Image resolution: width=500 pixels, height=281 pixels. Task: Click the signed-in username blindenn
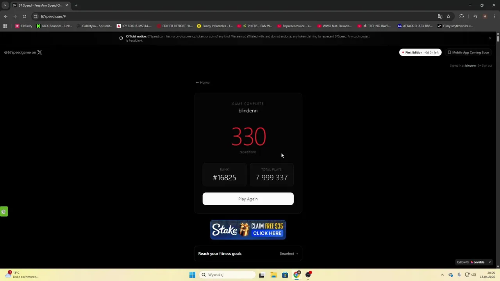tap(470, 66)
